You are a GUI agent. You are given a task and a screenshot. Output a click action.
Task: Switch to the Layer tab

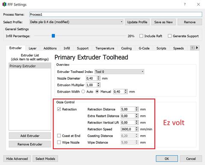32,48
